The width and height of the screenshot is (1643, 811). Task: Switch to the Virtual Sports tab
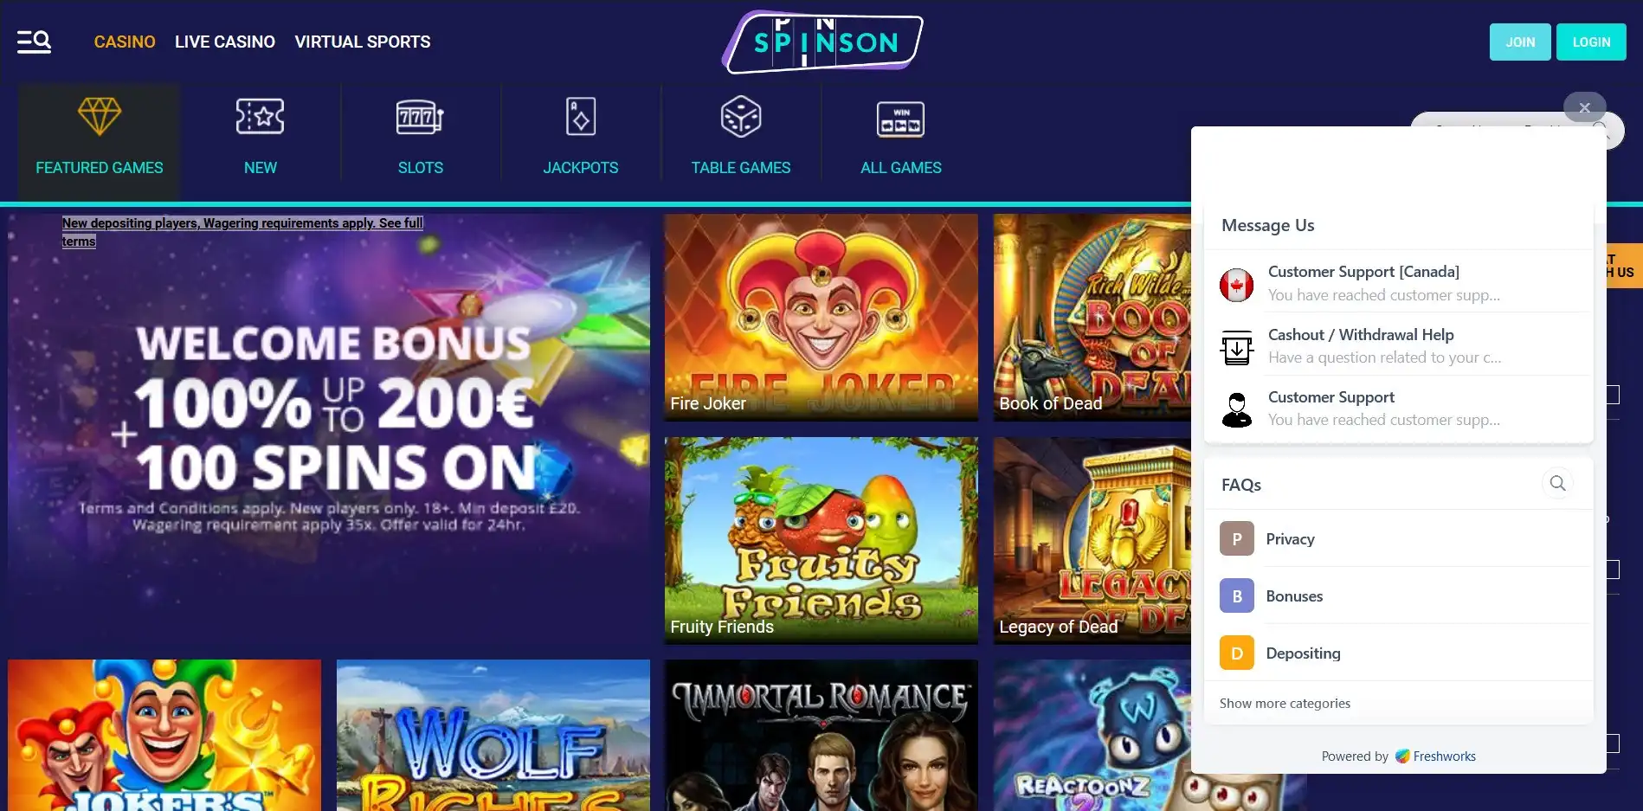(x=363, y=42)
